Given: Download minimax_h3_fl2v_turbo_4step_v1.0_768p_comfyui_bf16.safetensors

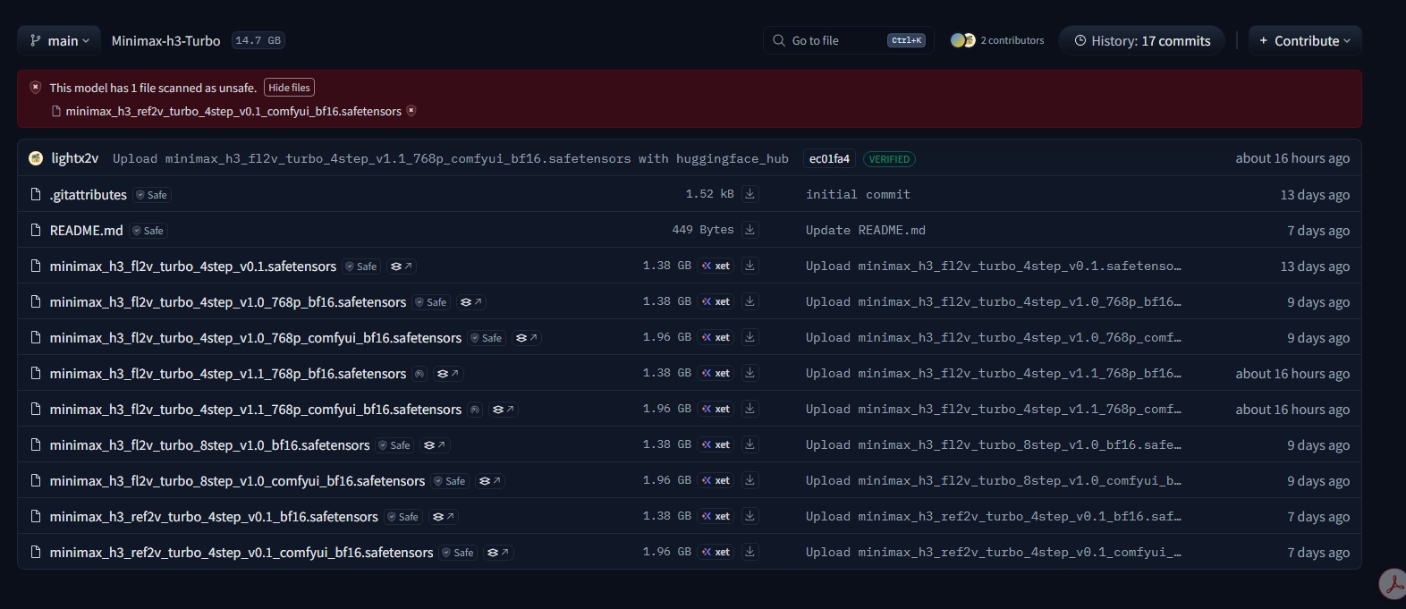Looking at the screenshot, I should (750, 336).
